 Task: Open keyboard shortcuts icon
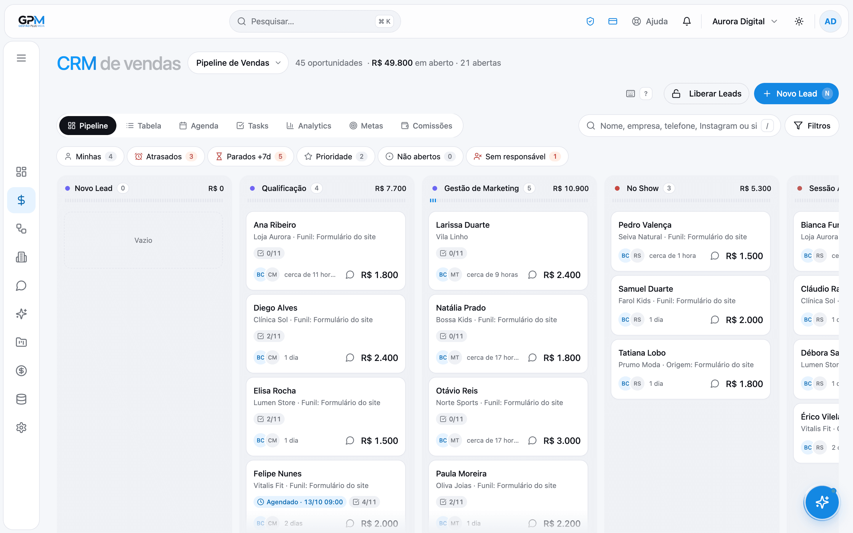631,94
